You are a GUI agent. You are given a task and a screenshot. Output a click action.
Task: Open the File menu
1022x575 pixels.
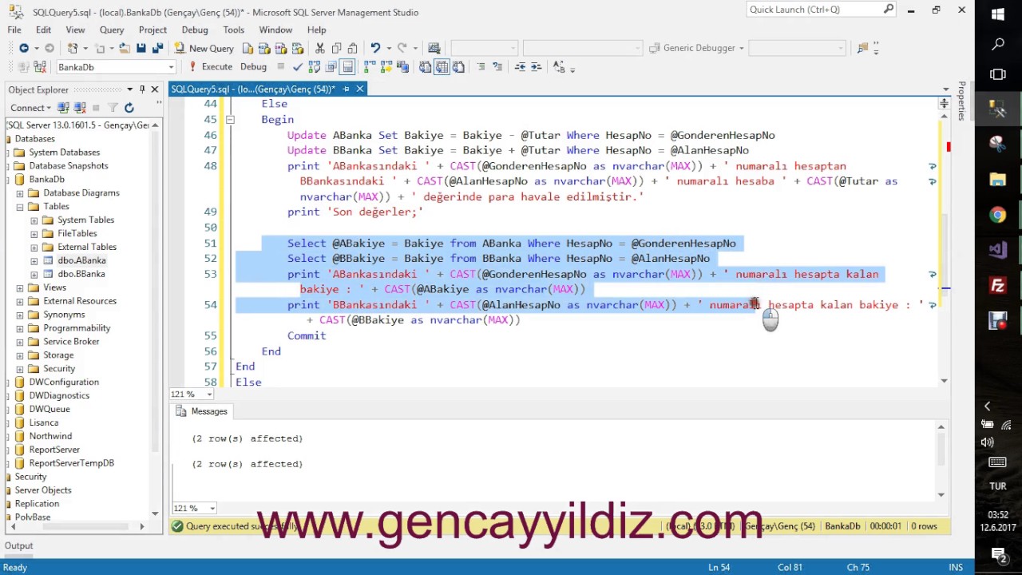coord(14,30)
